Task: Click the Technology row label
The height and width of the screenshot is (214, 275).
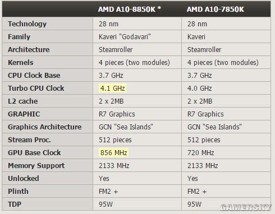Action: click(27, 24)
